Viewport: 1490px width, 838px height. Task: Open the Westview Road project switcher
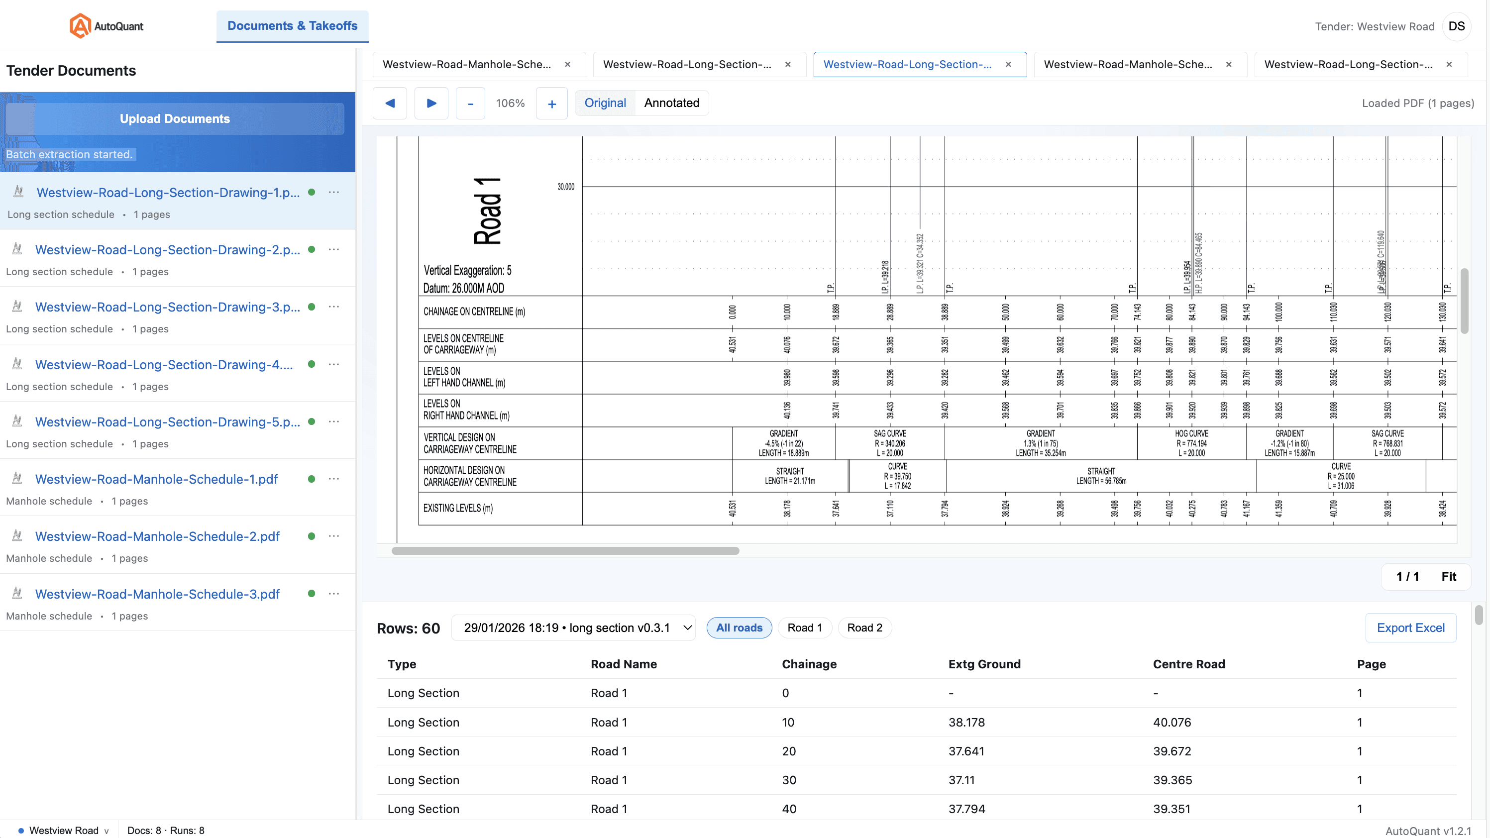pos(64,830)
